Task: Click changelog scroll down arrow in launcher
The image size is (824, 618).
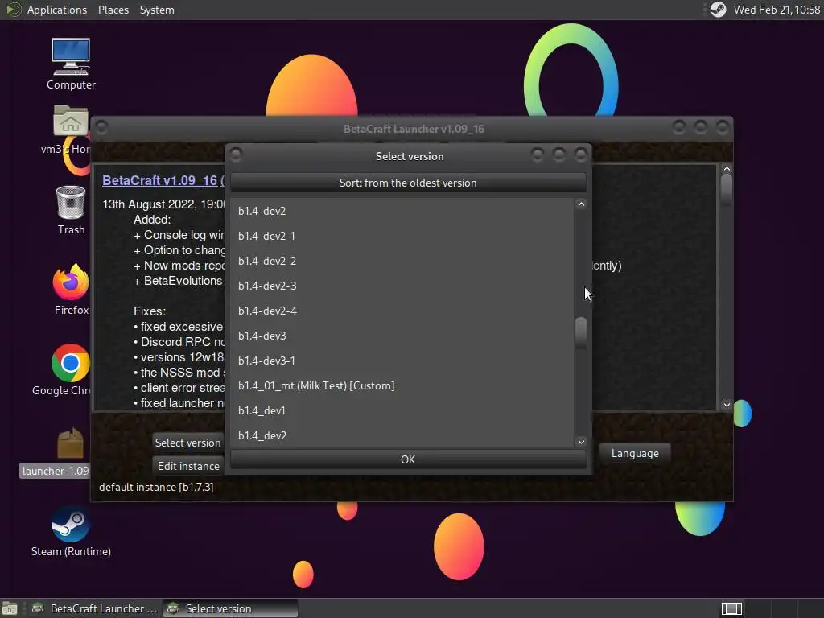Action: 727,405
